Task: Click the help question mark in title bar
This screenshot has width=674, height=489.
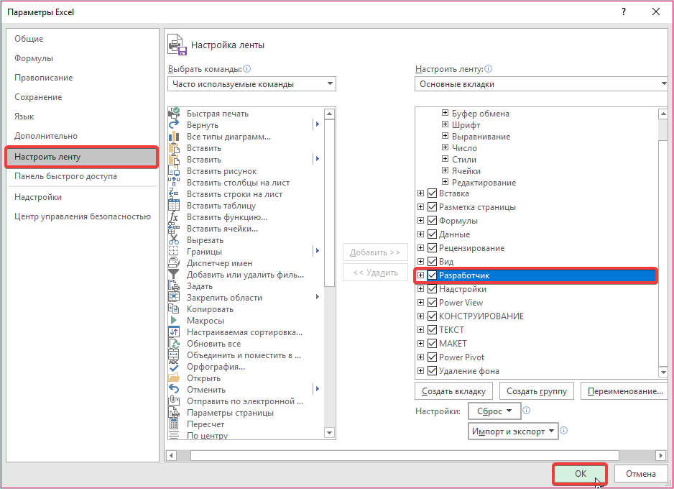Action: pyautogui.click(x=623, y=12)
